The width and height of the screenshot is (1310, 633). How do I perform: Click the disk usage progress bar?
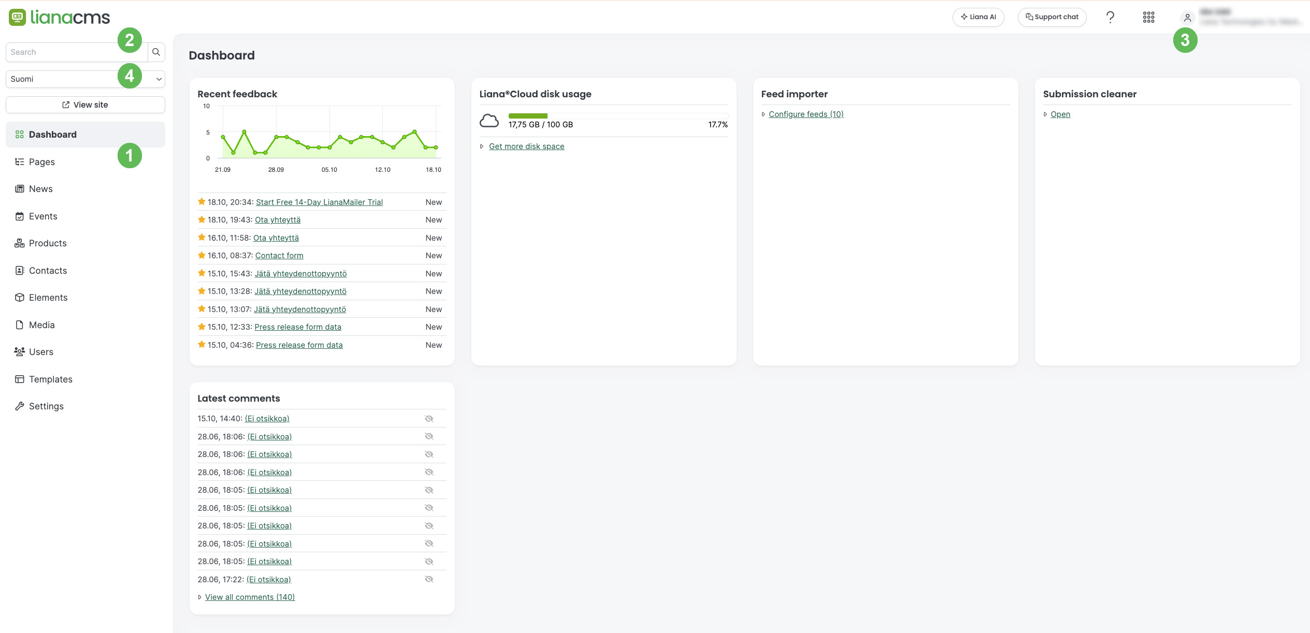click(618, 116)
